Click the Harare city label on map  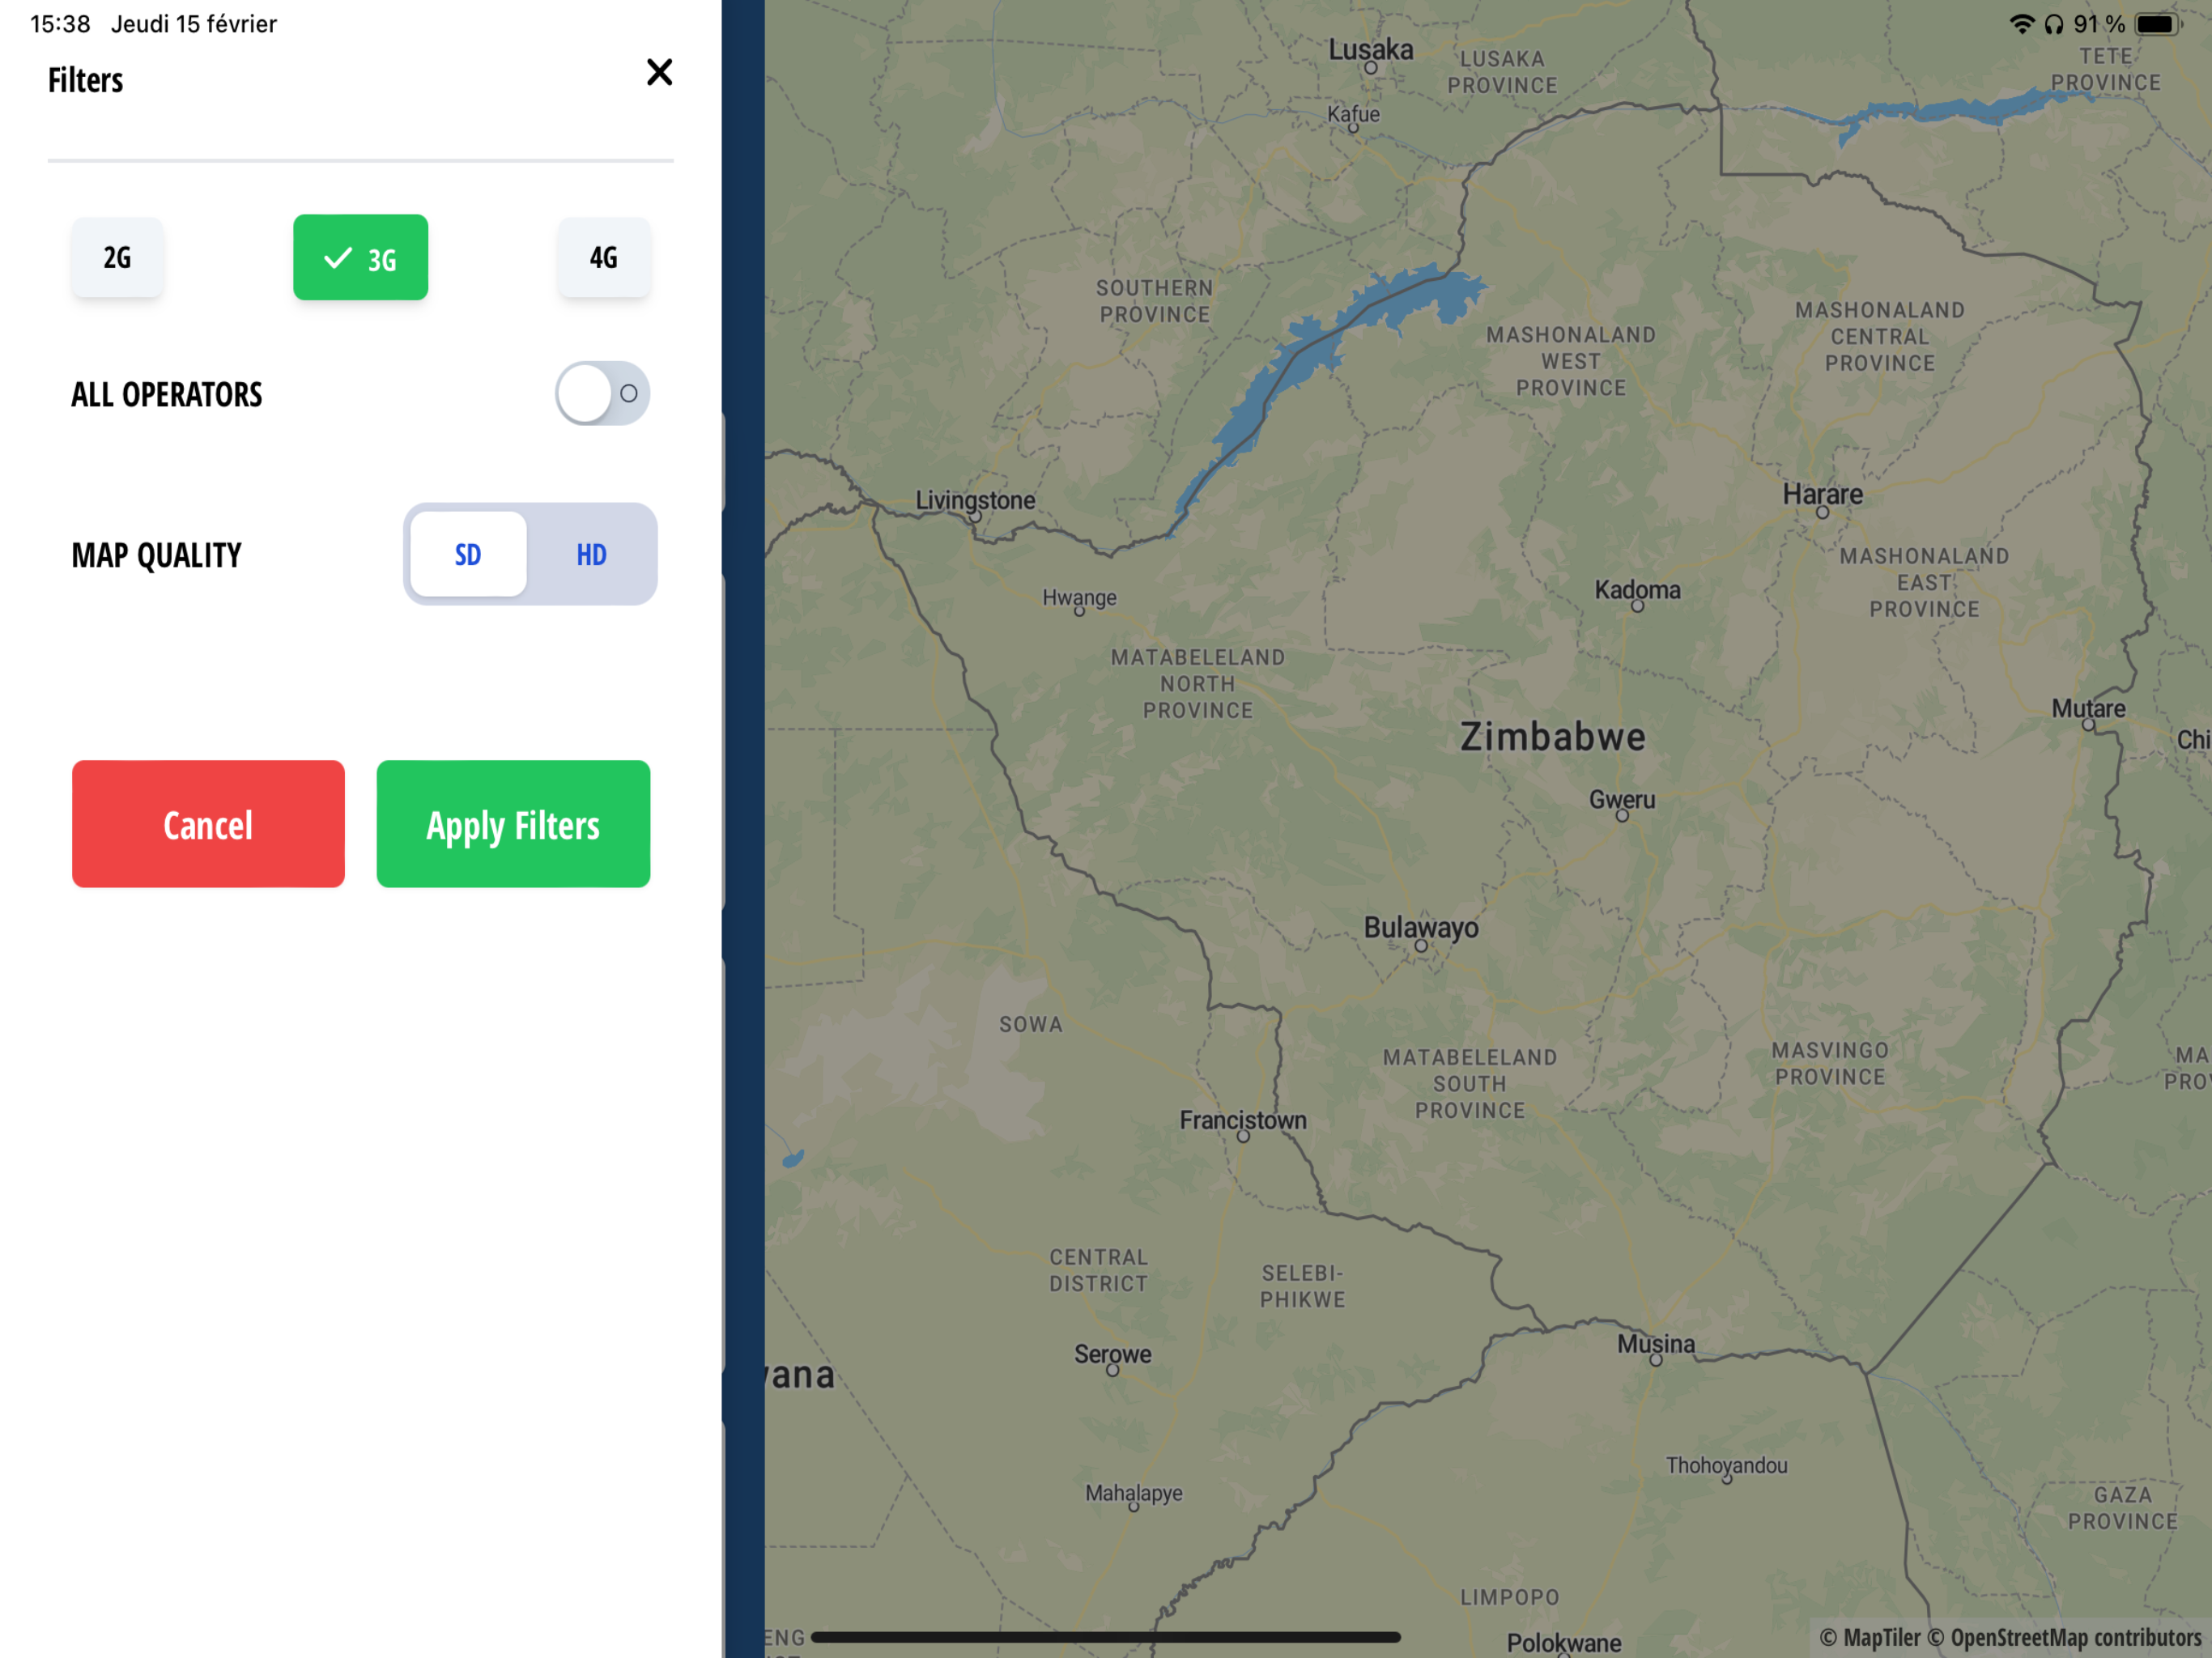pyautogui.click(x=1822, y=494)
